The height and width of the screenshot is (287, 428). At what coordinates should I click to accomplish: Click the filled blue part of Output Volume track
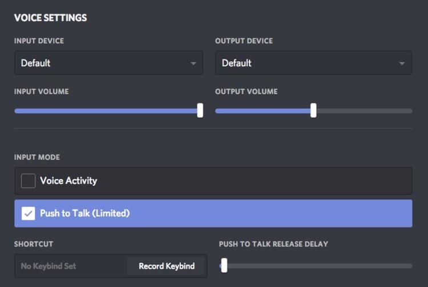point(263,111)
